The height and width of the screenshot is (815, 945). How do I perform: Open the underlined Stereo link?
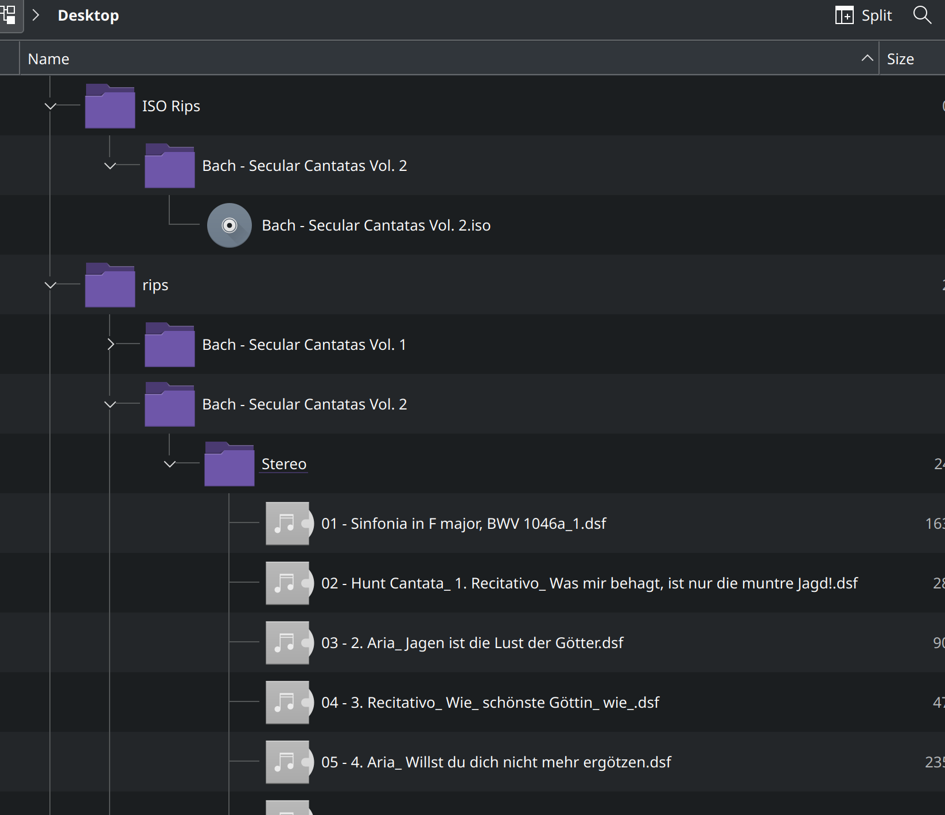(x=283, y=464)
